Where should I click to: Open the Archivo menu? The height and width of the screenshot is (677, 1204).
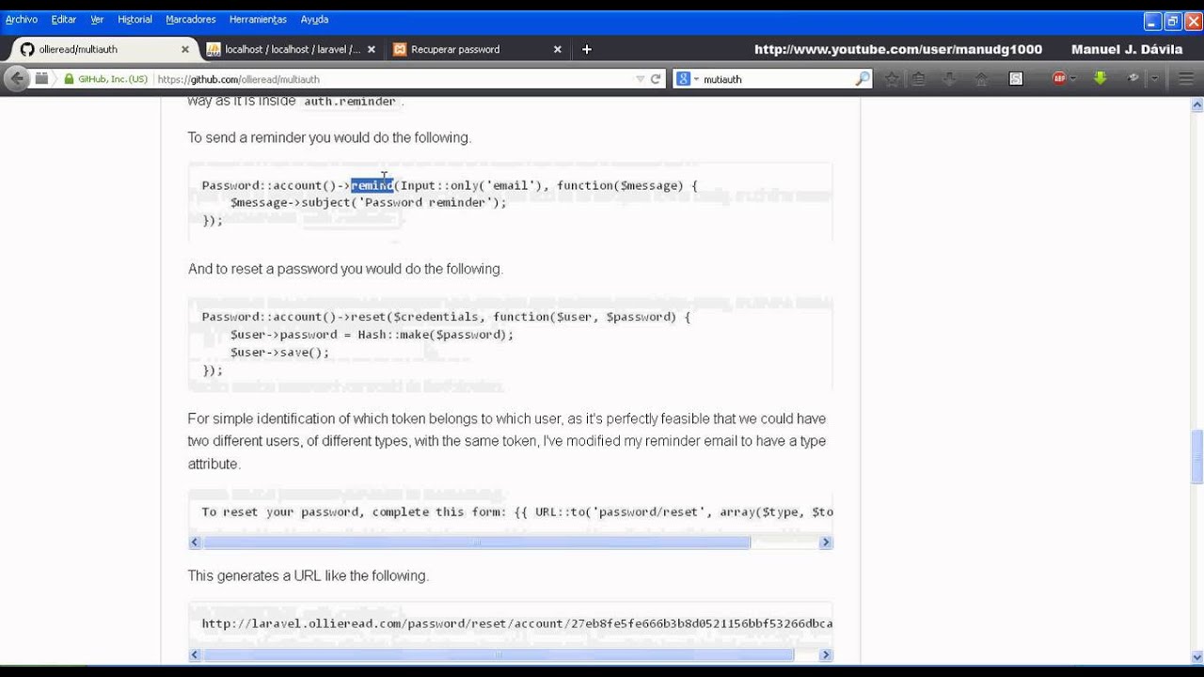tap(22, 19)
